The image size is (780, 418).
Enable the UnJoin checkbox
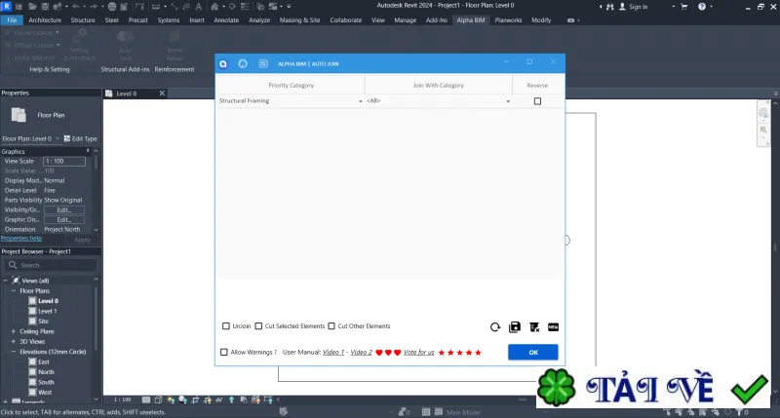(226, 326)
